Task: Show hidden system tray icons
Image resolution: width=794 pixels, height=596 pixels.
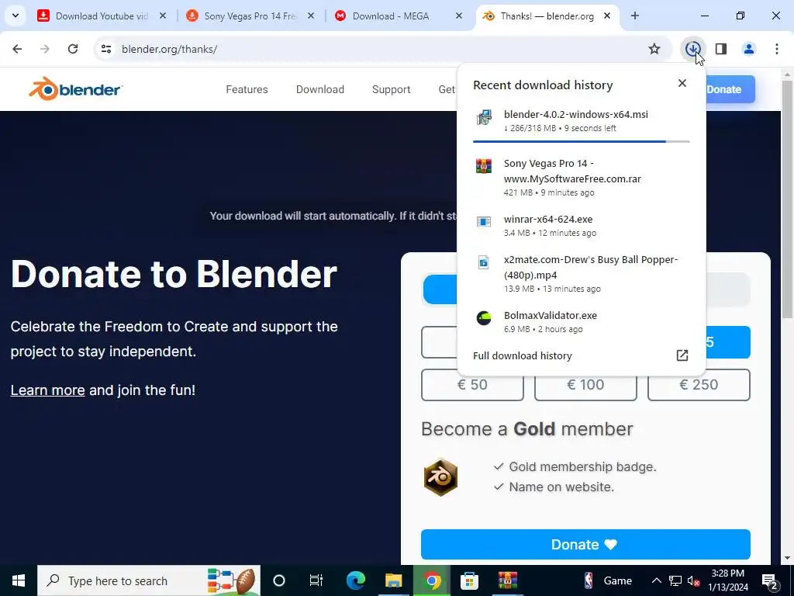Action: tap(656, 580)
